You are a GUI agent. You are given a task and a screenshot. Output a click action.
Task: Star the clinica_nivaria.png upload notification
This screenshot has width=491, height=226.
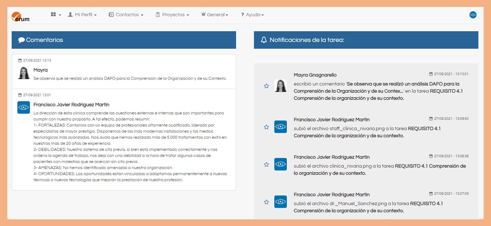266,164
